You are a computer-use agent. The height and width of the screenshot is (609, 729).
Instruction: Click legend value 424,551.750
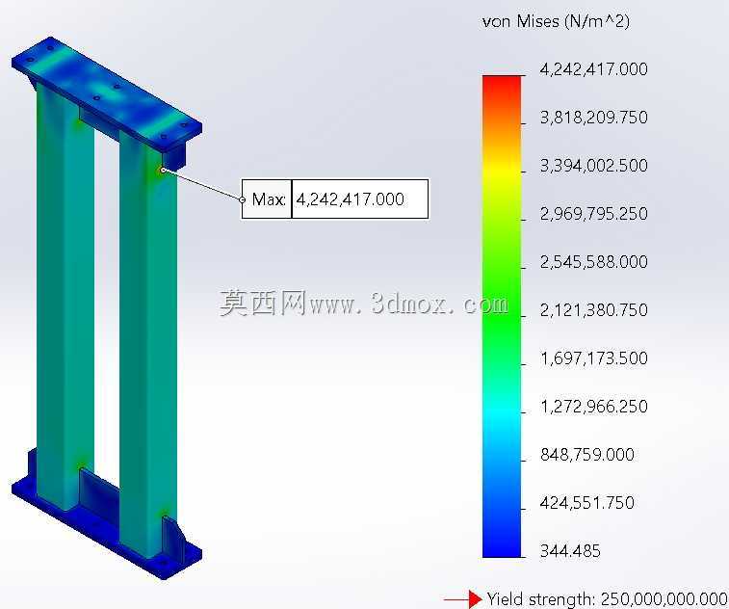point(587,503)
